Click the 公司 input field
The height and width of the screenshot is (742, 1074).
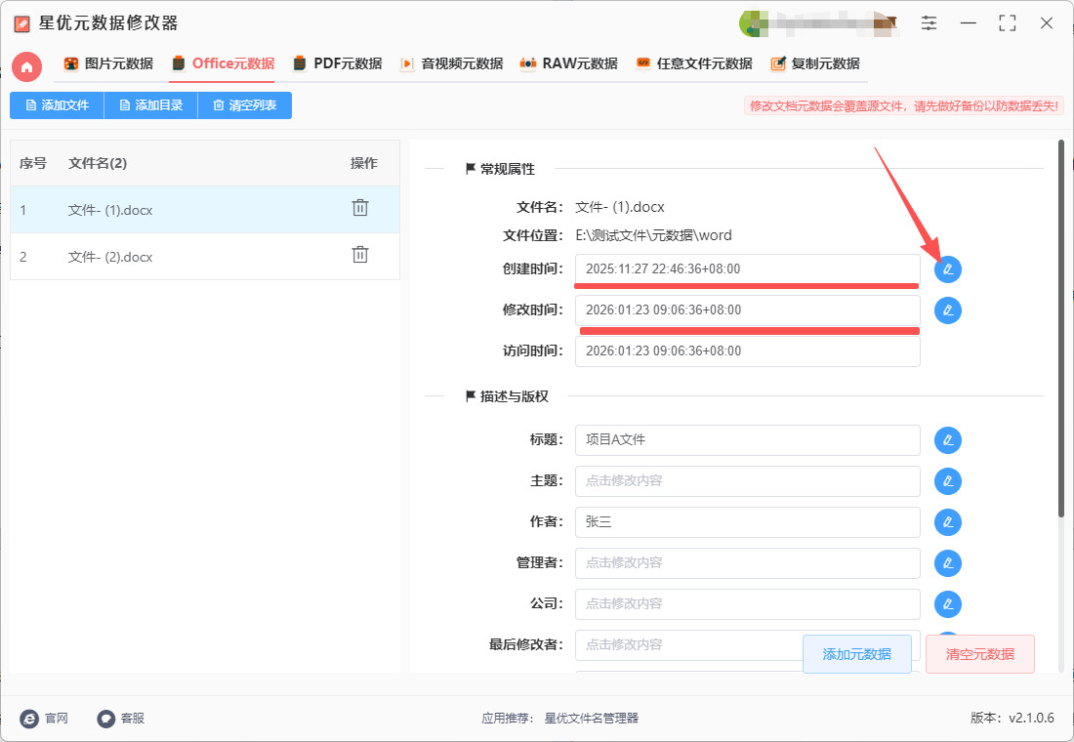[x=747, y=604]
